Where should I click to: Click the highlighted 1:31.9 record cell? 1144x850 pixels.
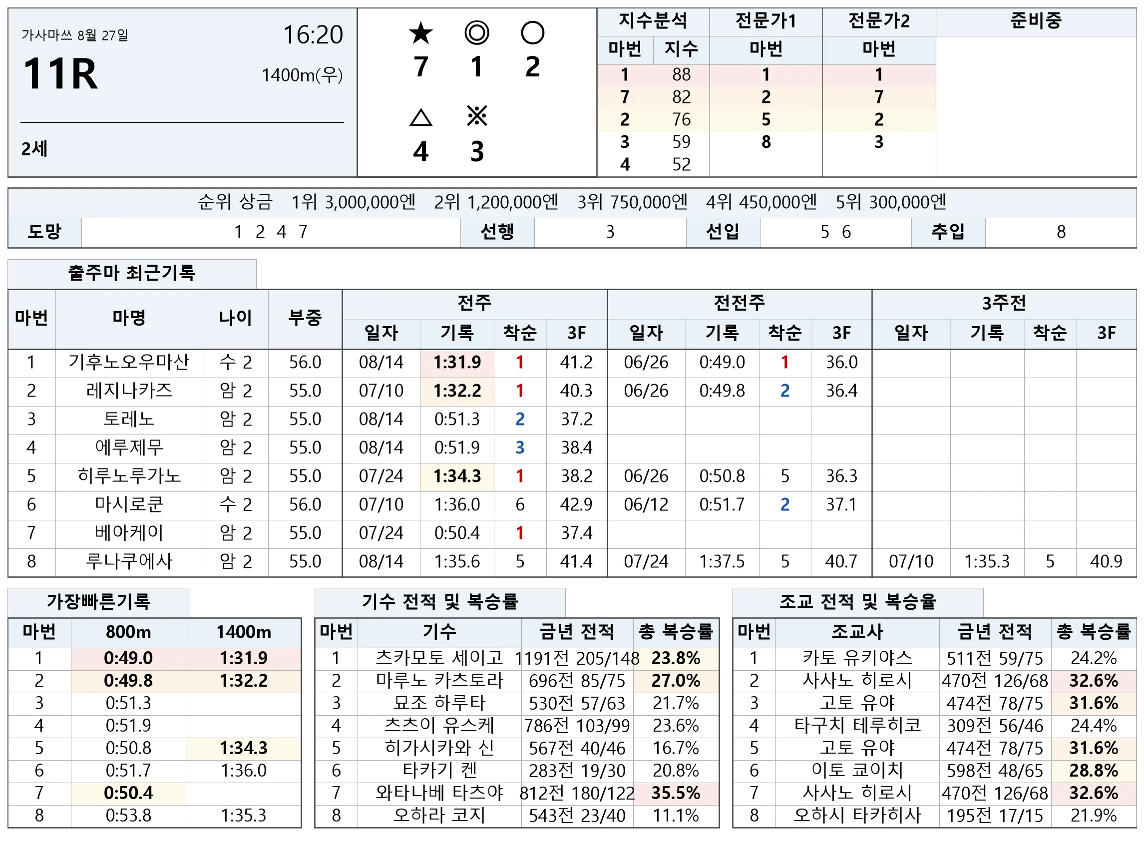(457, 362)
